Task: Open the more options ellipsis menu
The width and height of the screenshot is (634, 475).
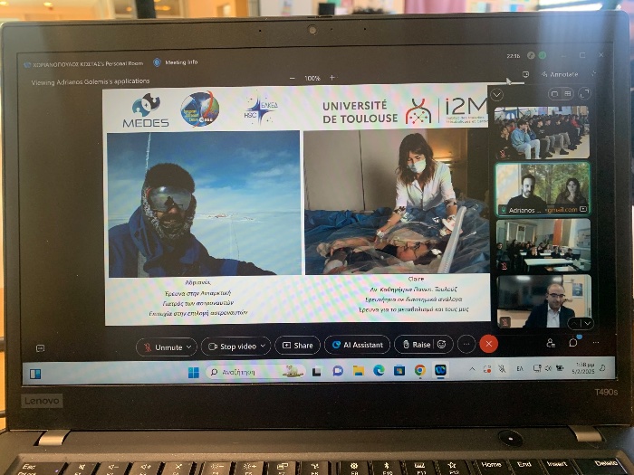Action: coord(466,344)
